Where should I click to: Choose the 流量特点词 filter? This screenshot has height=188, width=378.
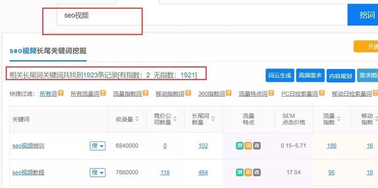coord(253,94)
